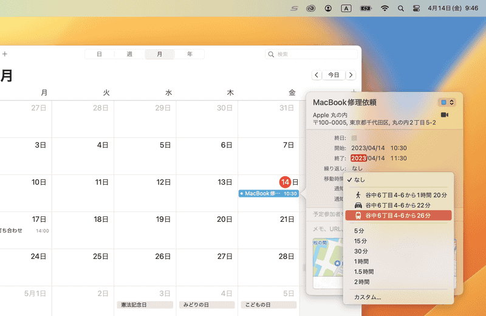
Task: Choose 5分 travel time
Action: tap(399, 231)
